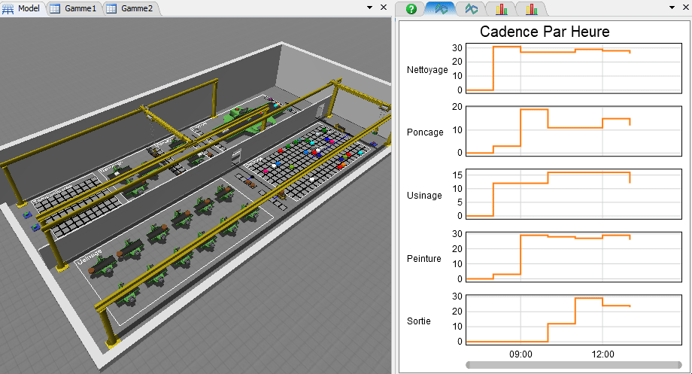This screenshot has width=692, height=374.
Task: Select the first dashboard line-graph tab icon
Action: 441,9
